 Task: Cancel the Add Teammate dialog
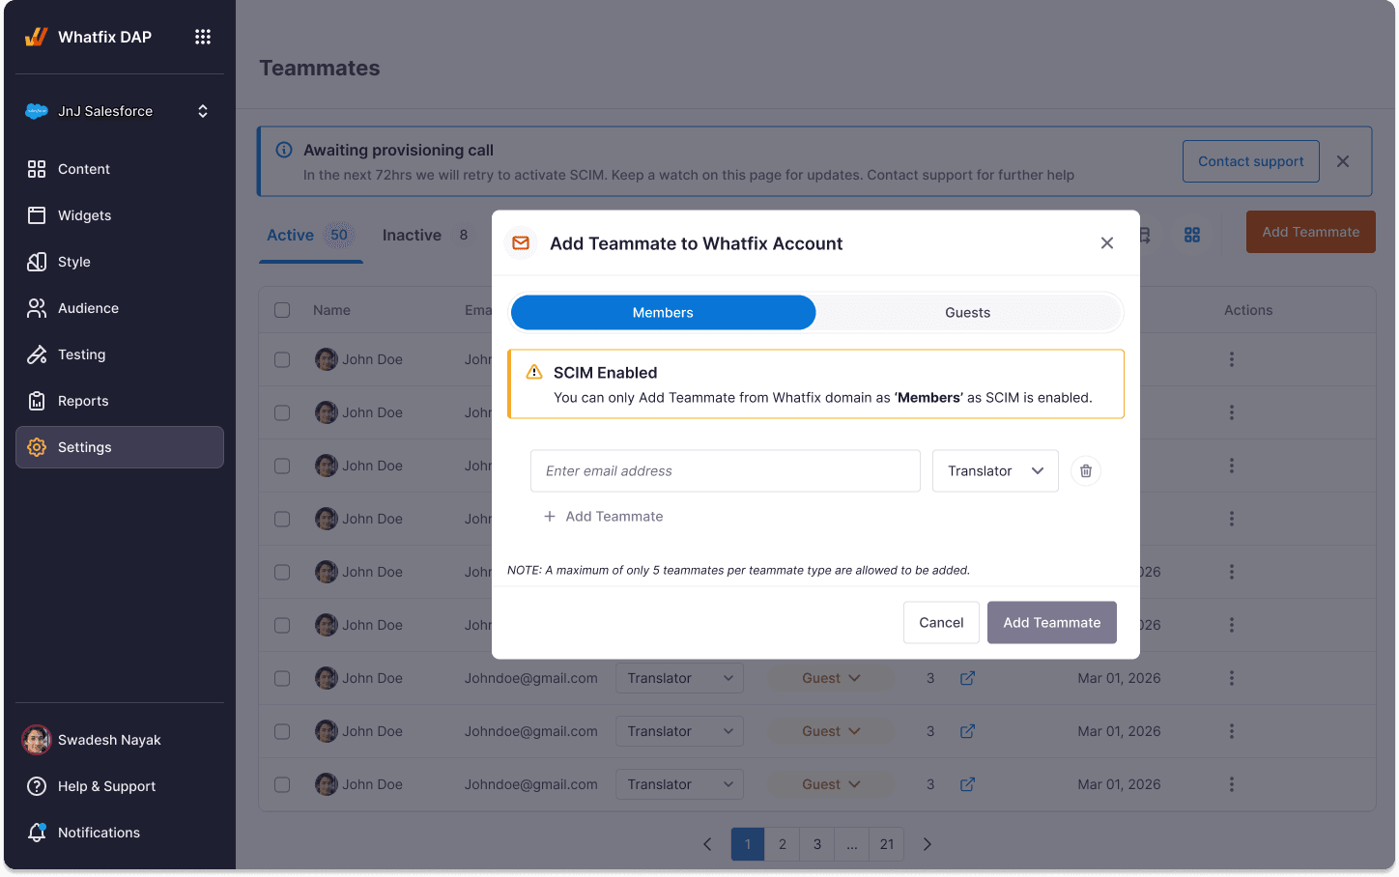[x=941, y=623]
